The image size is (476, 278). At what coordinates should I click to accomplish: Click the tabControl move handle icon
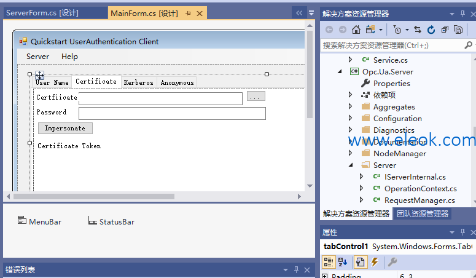point(40,75)
